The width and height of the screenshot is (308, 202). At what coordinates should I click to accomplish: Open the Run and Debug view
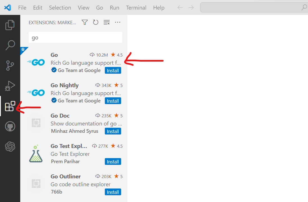point(10,86)
